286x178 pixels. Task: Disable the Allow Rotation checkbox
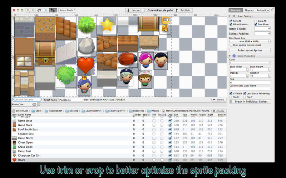point(231,24)
